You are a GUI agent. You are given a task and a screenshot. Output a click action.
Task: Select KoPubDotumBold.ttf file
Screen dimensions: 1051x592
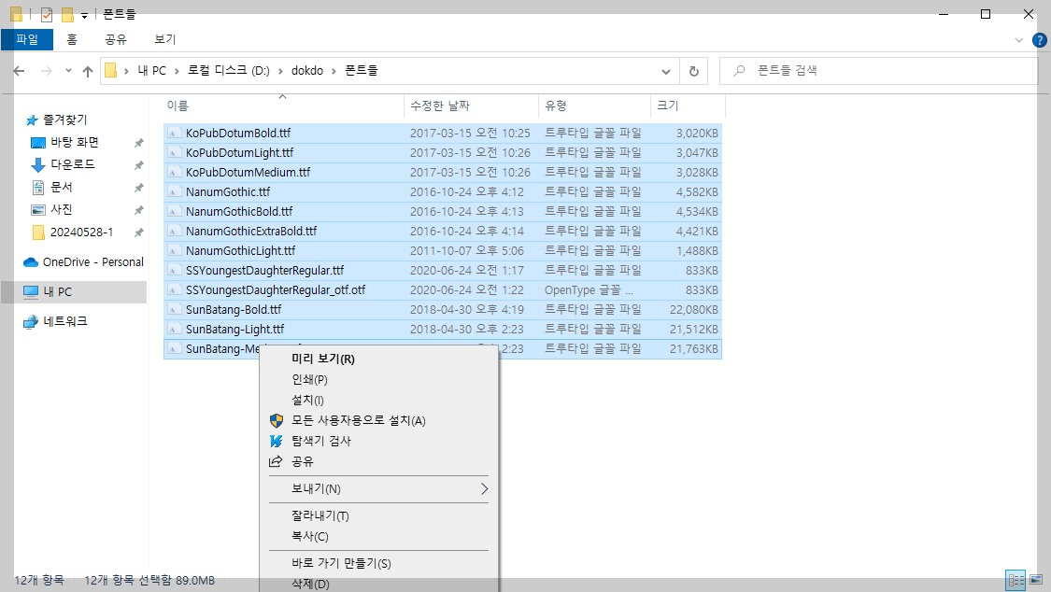coord(443,134)
